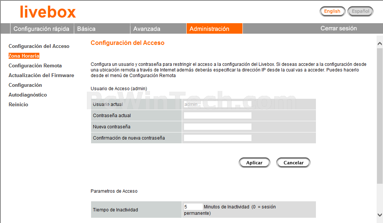Focus the Tiempo de Inactividad minutes field
Image resolution: width=383 pixels, height=223 pixels.
[193, 207]
